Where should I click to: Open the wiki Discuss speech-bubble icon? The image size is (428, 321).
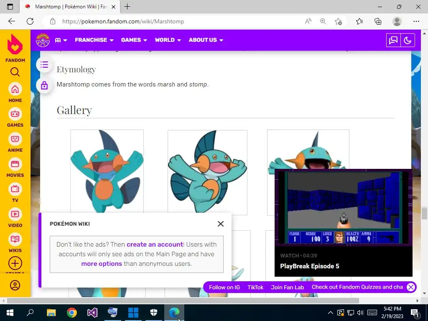393,41
